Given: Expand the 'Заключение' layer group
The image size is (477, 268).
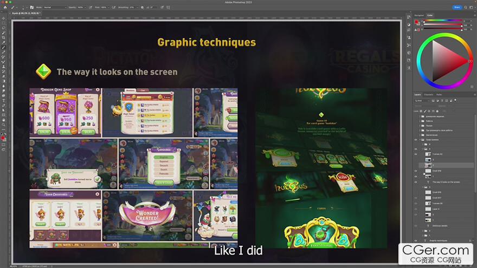Looking at the screenshot, I should (x=420, y=135).
